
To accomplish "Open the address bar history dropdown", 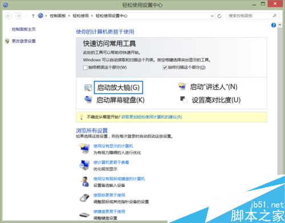I will [x=212, y=16].
